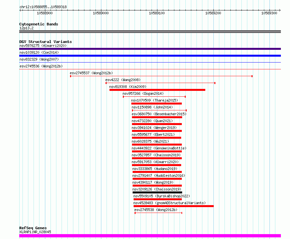This screenshot has height=239, width=290.
Task: Click nsv3941024 (Wenger2019) label
Action: [x=154, y=128]
